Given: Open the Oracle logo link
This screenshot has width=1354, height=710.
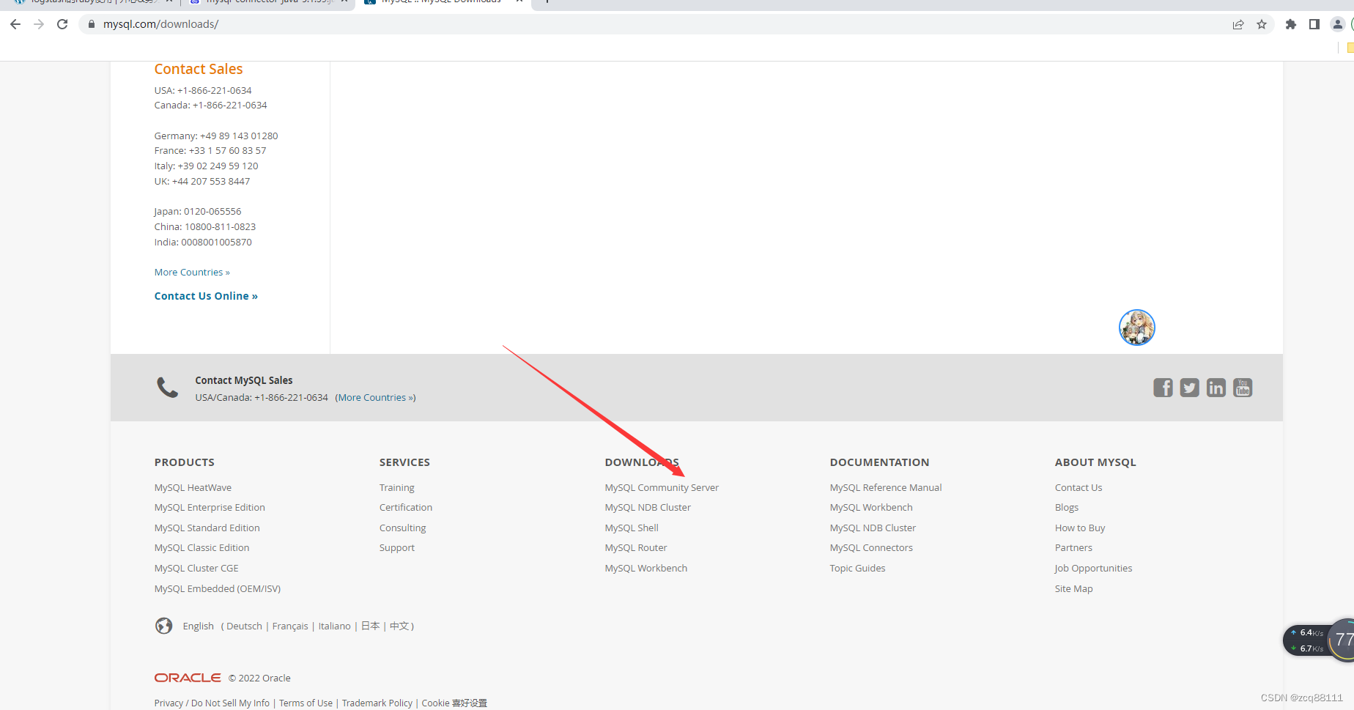Looking at the screenshot, I should pos(187,677).
